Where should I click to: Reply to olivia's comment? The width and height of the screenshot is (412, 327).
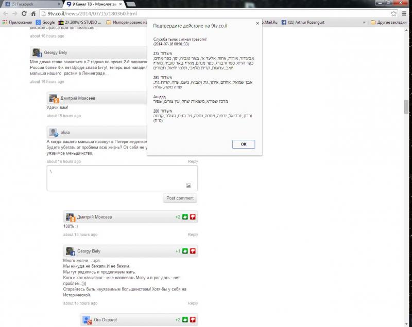pyautogui.click(x=193, y=161)
